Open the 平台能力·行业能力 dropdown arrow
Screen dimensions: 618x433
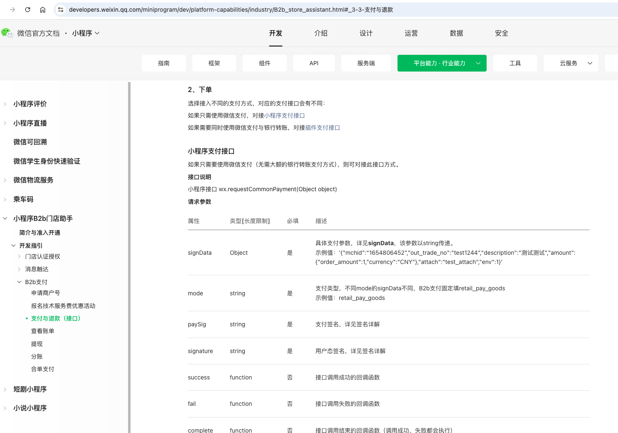click(478, 63)
